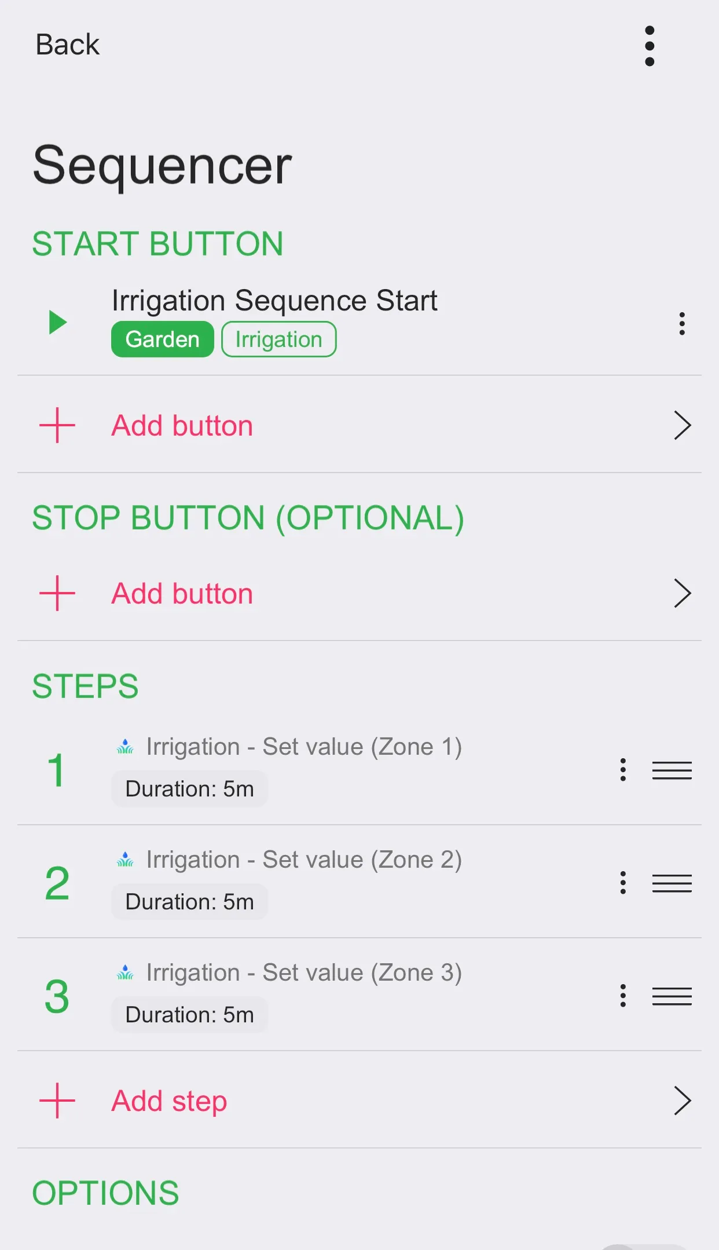The image size is (719, 1250).
Task: Open options for Irrigation Sequence Start button
Action: pos(682,323)
